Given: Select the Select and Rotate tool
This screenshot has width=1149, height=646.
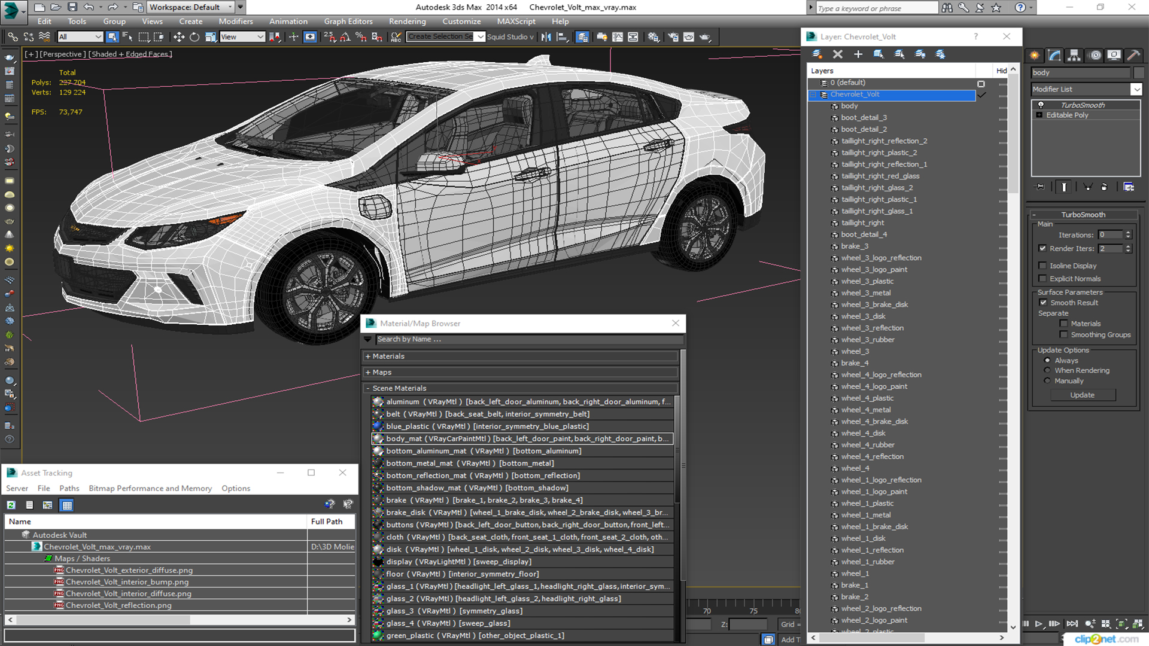Looking at the screenshot, I should click(x=194, y=37).
